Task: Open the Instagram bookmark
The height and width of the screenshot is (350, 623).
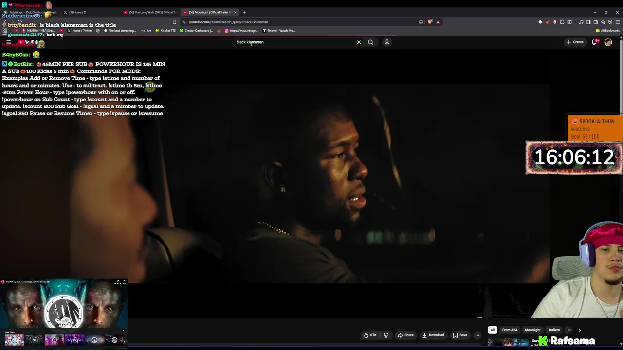Action: click(241, 31)
